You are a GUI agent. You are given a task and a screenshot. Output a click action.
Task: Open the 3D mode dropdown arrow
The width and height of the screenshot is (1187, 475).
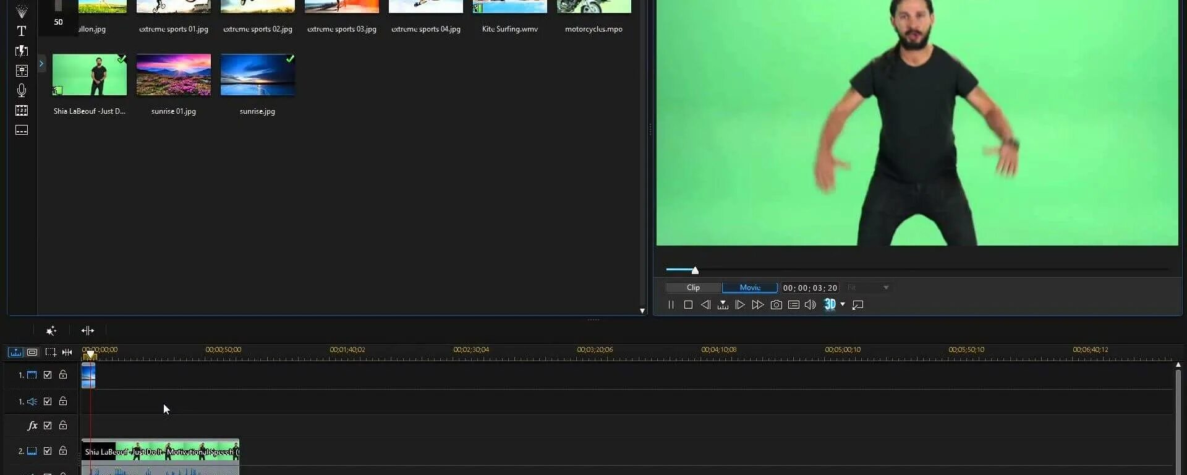843,304
